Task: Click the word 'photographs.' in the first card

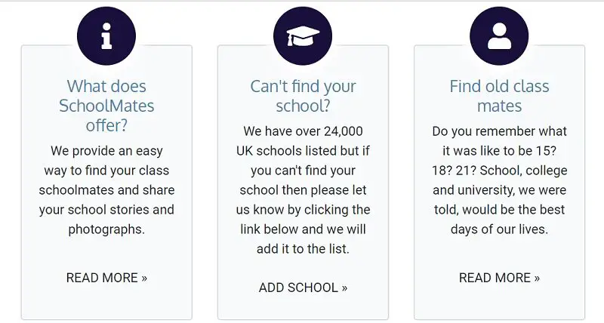Action: 106,229
